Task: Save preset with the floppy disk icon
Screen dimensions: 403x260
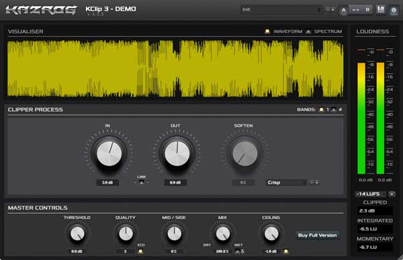Action: point(381,10)
